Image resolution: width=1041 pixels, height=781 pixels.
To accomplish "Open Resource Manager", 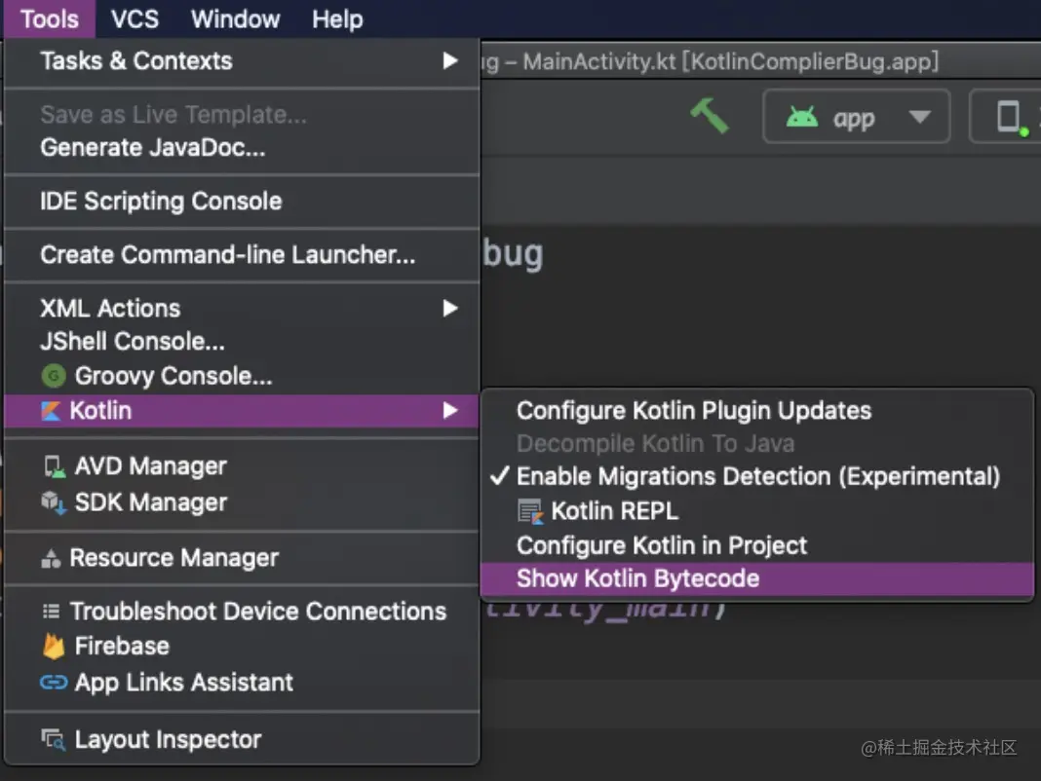I will click(242, 558).
